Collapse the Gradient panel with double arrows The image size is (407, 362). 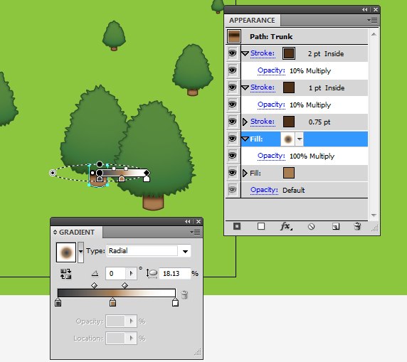tap(187, 221)
